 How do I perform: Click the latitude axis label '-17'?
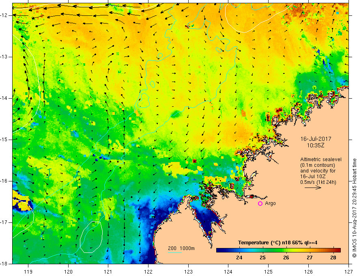tap(4, 222)
